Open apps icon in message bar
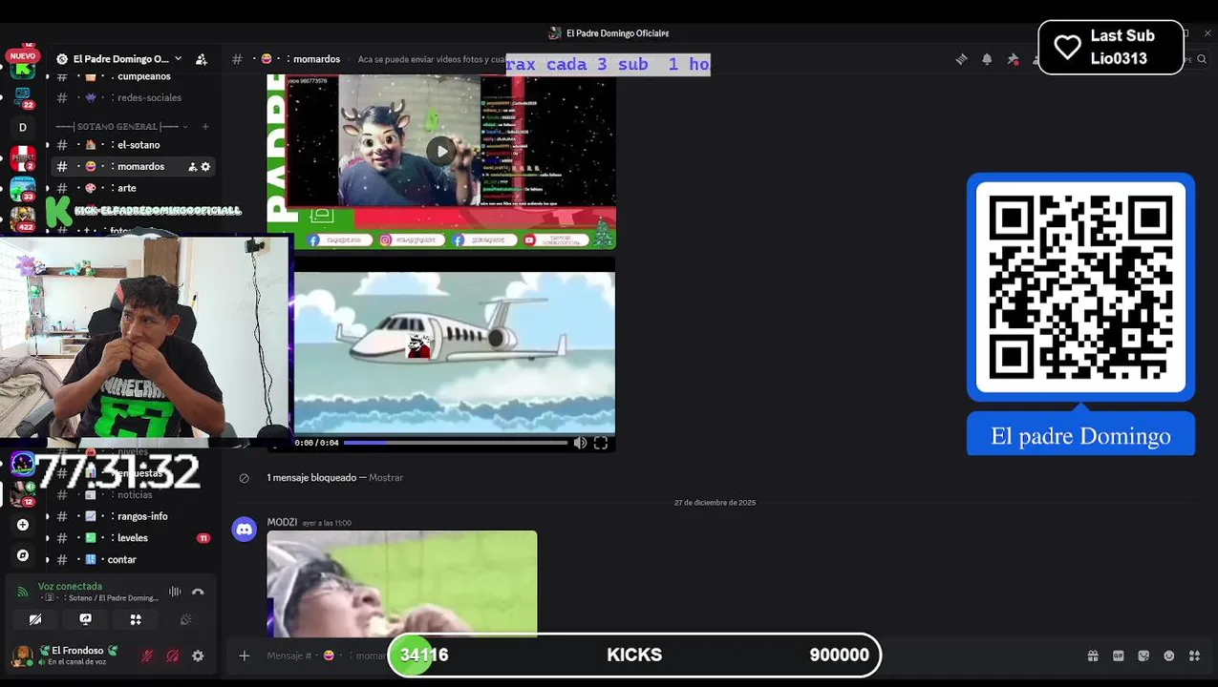This screenshot has height=687, width=1218. tap(1194, 656)
